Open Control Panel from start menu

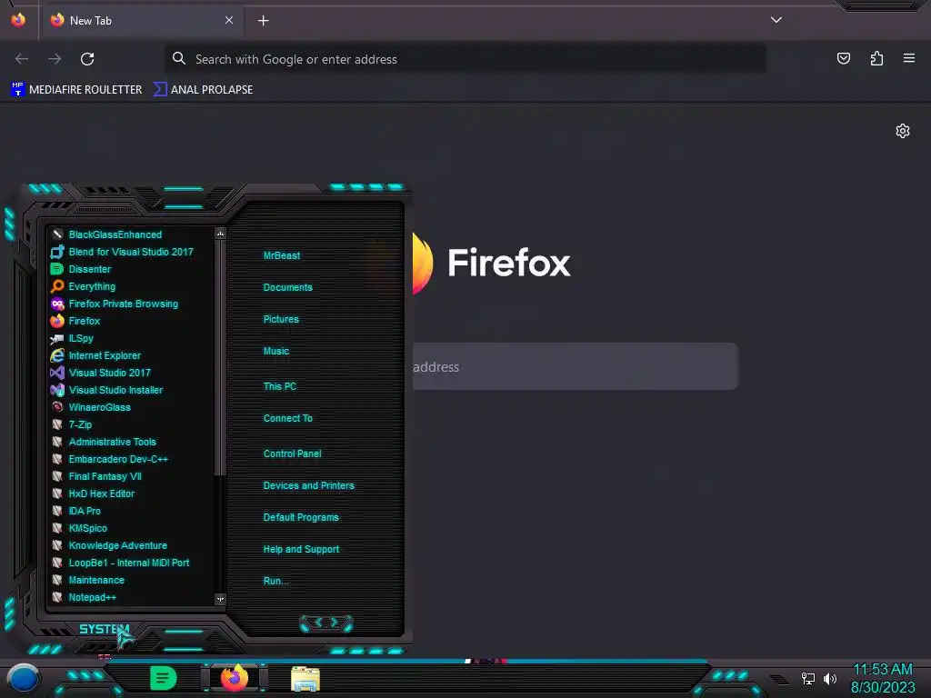pos(293,454)
